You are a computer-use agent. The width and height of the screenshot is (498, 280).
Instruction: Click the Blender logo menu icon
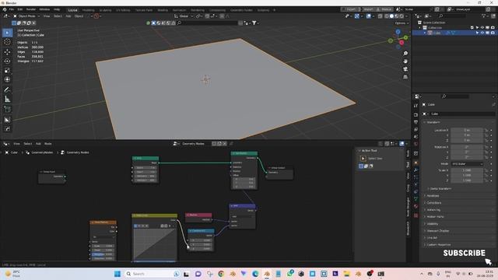tap(5, 9)
